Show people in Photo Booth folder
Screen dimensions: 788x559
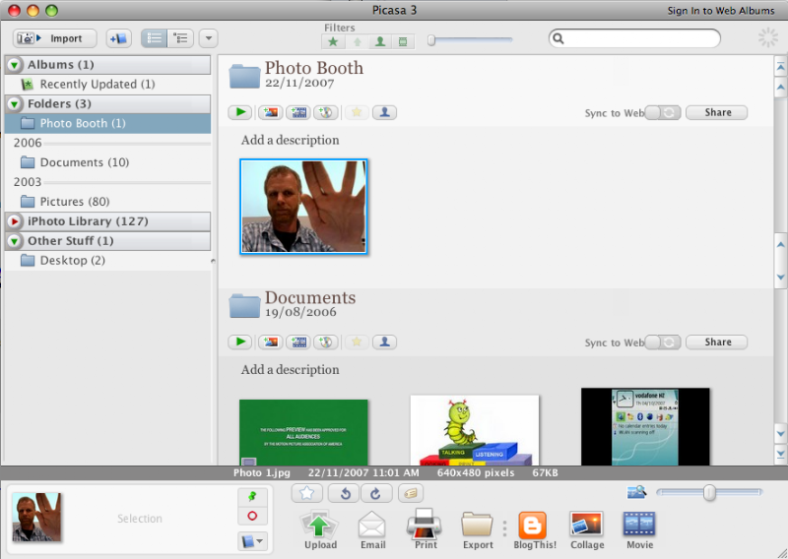click(x=384, y=112)
